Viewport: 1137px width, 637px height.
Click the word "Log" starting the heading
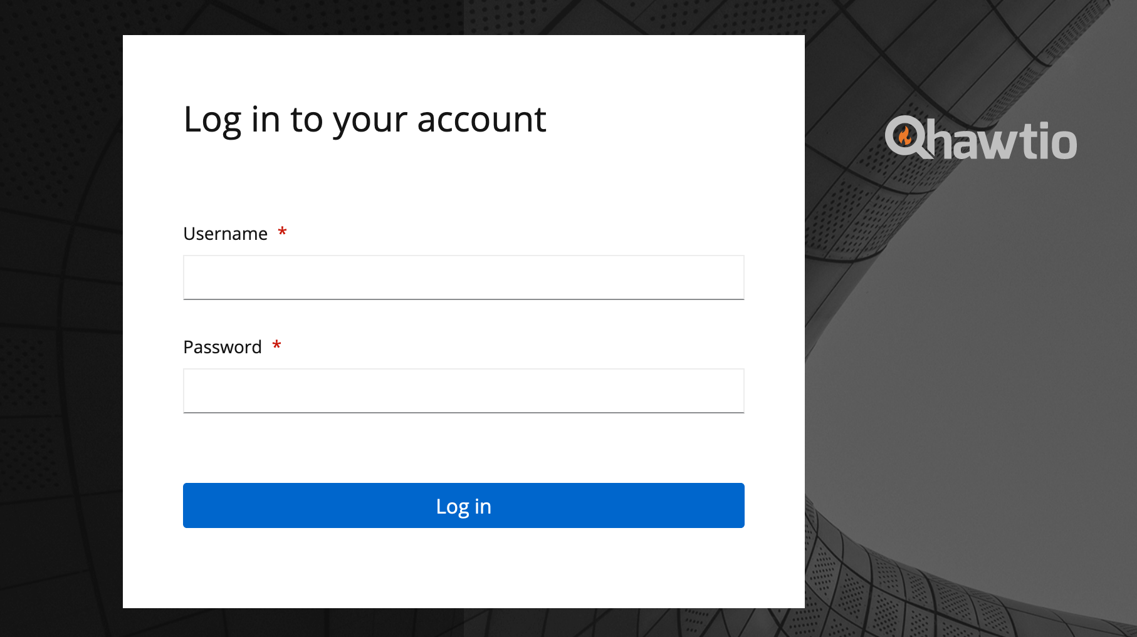point(212,119)
